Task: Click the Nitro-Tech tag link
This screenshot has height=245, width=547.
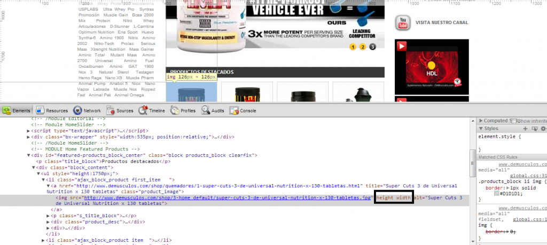Action: pyautogui.click(x=104, y=44)
